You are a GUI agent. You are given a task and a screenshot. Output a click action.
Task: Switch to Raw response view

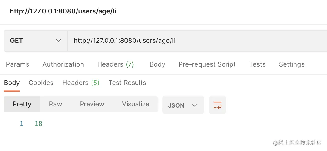pyautogui.click(x=56, y=104)
